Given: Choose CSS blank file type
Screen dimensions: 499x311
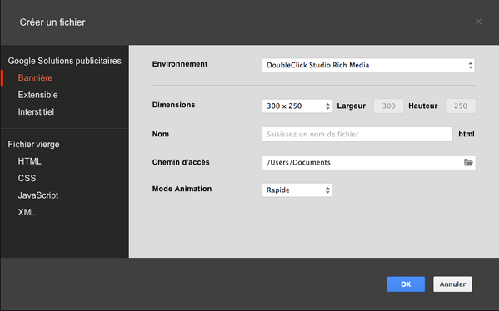Looking at the screenshot, I should pos(27,178).
